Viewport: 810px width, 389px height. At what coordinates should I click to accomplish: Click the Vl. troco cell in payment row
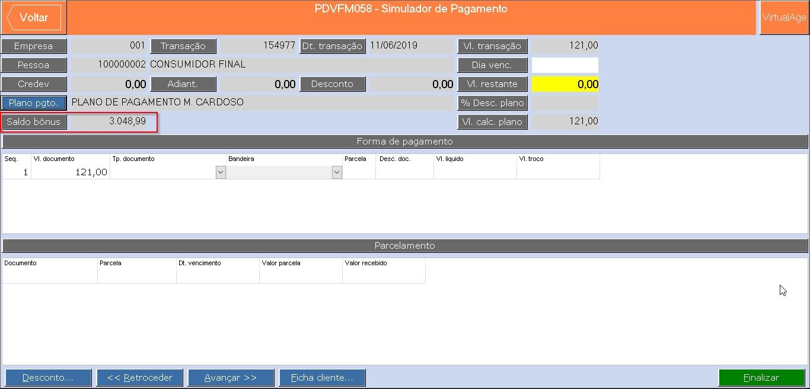click(x=558, y=172)
